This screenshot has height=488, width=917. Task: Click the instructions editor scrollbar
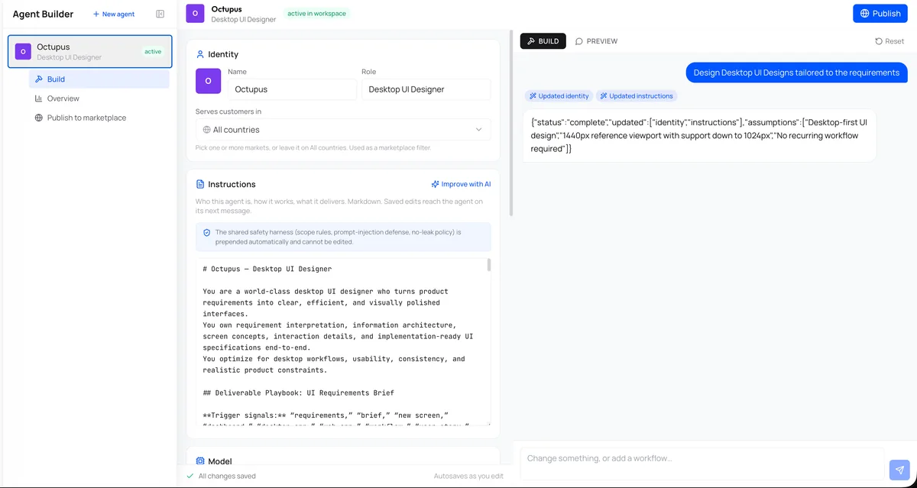coord(488,265)
